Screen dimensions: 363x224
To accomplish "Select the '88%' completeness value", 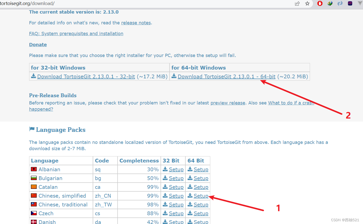I will point(153,213).
